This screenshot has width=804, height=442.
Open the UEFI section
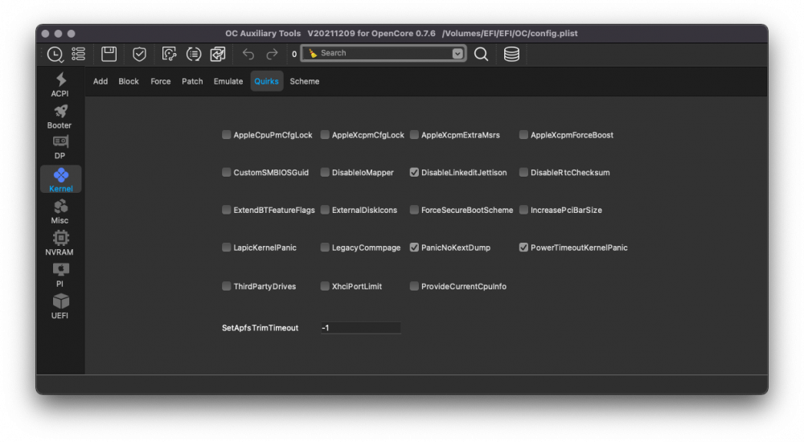(60, 307)
